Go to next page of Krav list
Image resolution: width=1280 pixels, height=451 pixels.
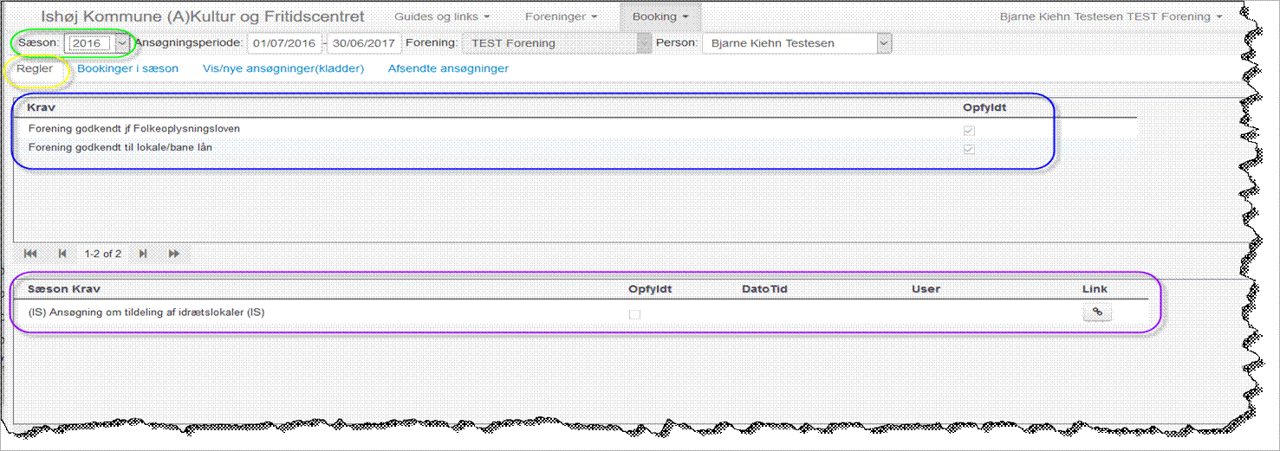tap(143, 254)
